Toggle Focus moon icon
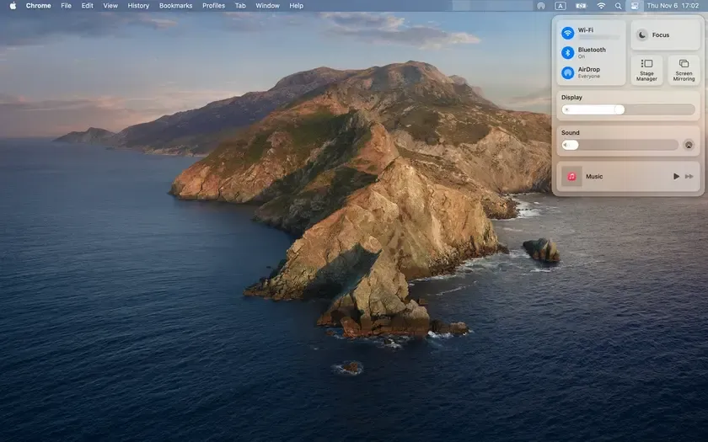Viewport: 708px width, 442px height. tap(641, 35)
